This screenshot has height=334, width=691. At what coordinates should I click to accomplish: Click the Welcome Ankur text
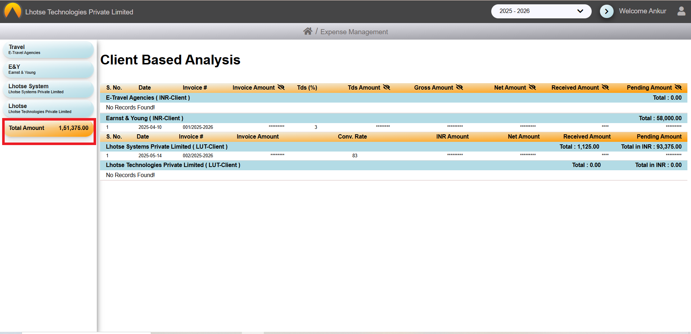click(x=642, y=11)
